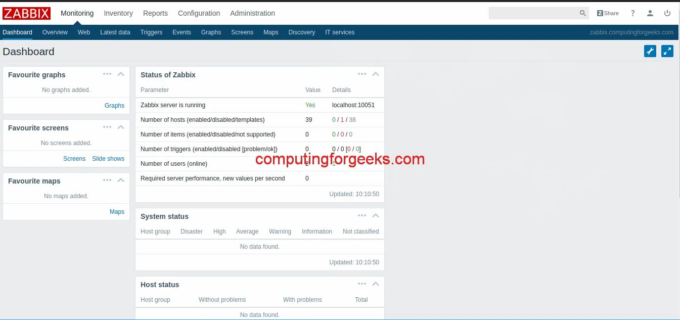Click the 'Without problems' column header
Viewport: 680px width, 320px height.
click(222, 300)
